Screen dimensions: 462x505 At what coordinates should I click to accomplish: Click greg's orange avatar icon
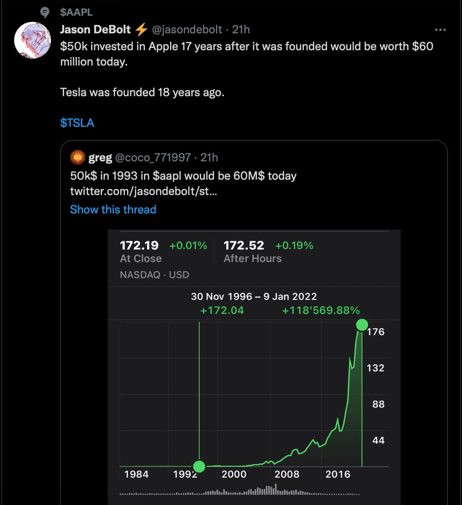[x=78, y=157]
